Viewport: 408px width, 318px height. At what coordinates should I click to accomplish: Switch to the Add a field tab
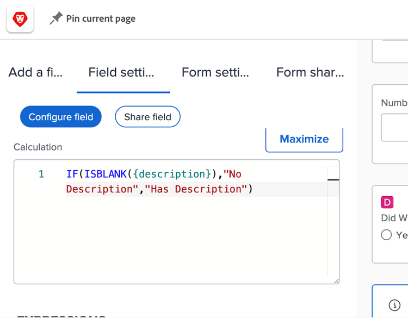point(35,72)
